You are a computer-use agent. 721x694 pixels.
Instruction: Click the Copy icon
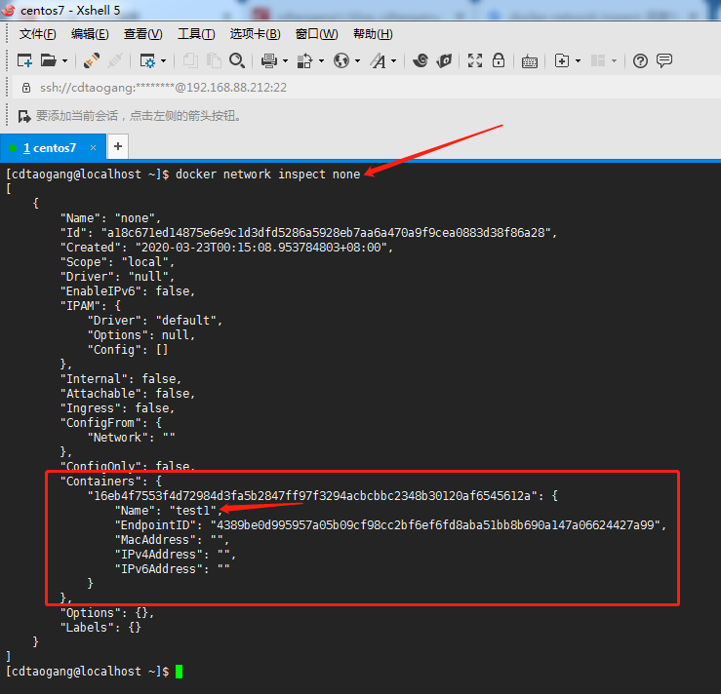click(190, 60)
